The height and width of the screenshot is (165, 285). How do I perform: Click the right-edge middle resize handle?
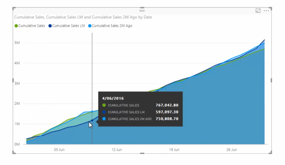tap(271, 80)
